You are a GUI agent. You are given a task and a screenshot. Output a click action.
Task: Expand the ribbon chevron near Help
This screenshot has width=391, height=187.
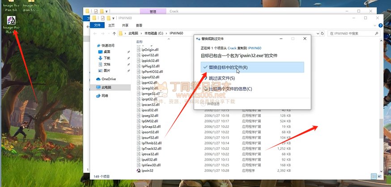[x=375, y=25]
